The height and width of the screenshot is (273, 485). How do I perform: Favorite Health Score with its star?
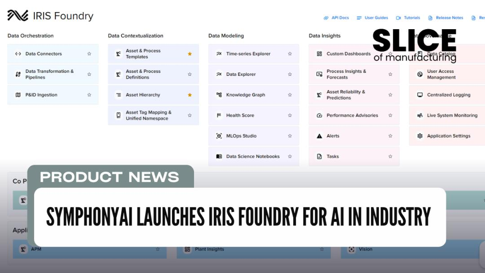290,115
